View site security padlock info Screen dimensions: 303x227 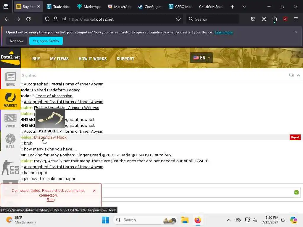pos(55,19)
